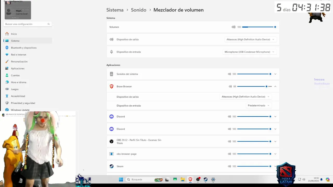Image resolution: width=333 pixels, height=187 pixels.
Task: Open Cuentas in settings sidebar
Action: pyautogui.click(x=28, y=75)
